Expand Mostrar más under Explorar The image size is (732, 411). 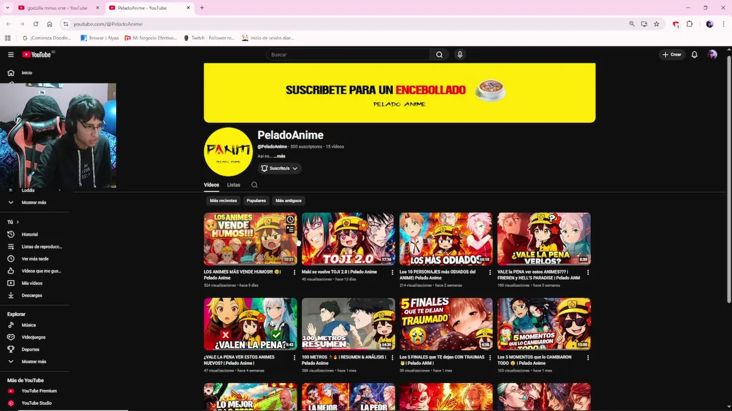pos(34,362)
